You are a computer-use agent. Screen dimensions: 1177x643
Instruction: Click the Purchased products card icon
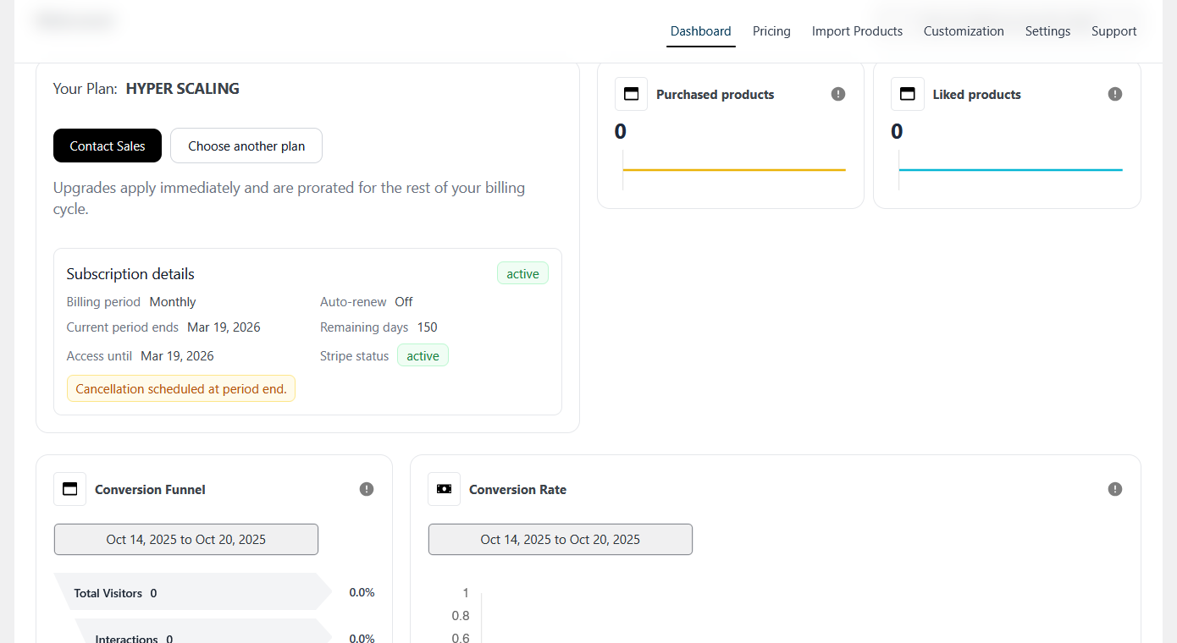coord(631,94)
